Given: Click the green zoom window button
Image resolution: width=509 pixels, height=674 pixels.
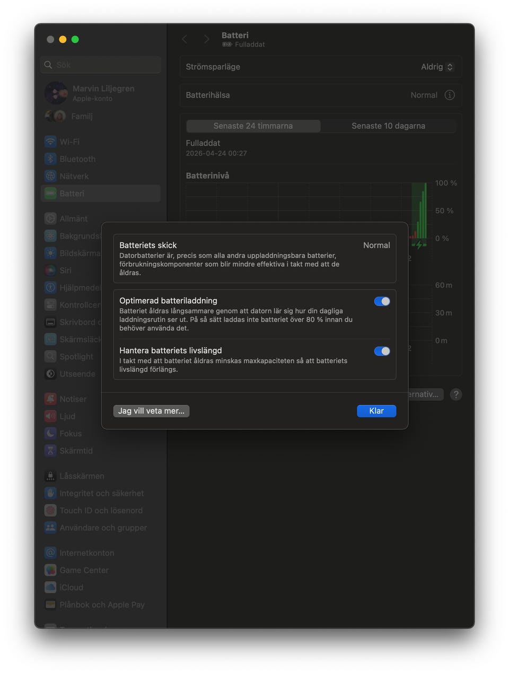Looking at the screenshot, I should click(75, 39).
